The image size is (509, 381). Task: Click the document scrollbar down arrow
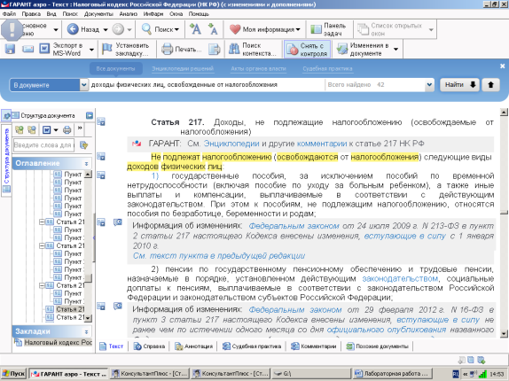click(x=504, y=334)
